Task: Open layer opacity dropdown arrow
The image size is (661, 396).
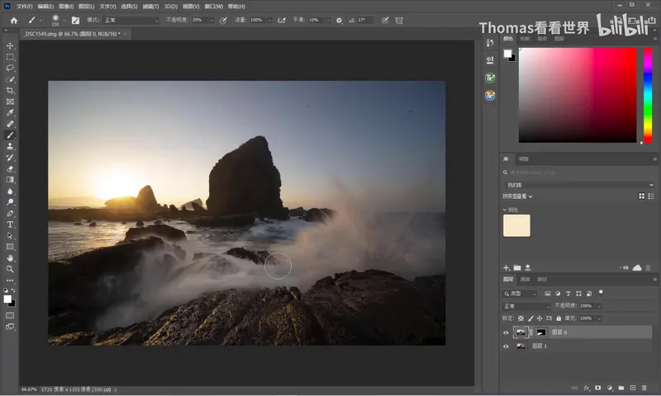Action: pos(599,306)
